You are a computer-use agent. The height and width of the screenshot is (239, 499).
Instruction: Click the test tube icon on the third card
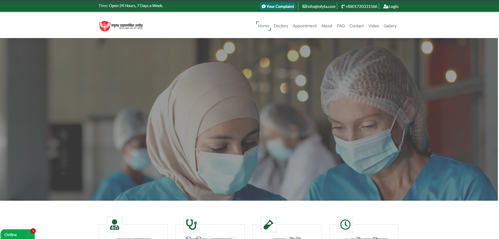tap(268, 225)
